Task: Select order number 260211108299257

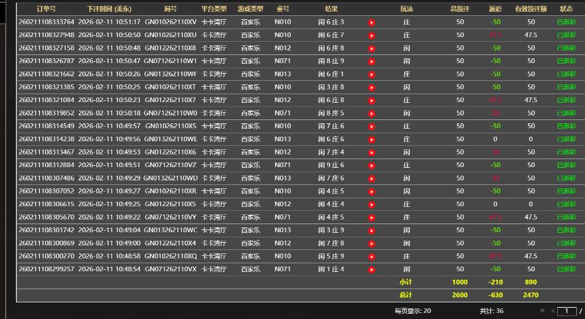Action: tap(46, 269)
